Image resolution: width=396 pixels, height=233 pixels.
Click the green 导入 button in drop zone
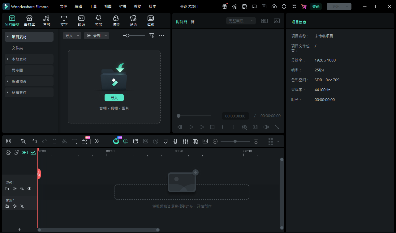coord(114,98)
